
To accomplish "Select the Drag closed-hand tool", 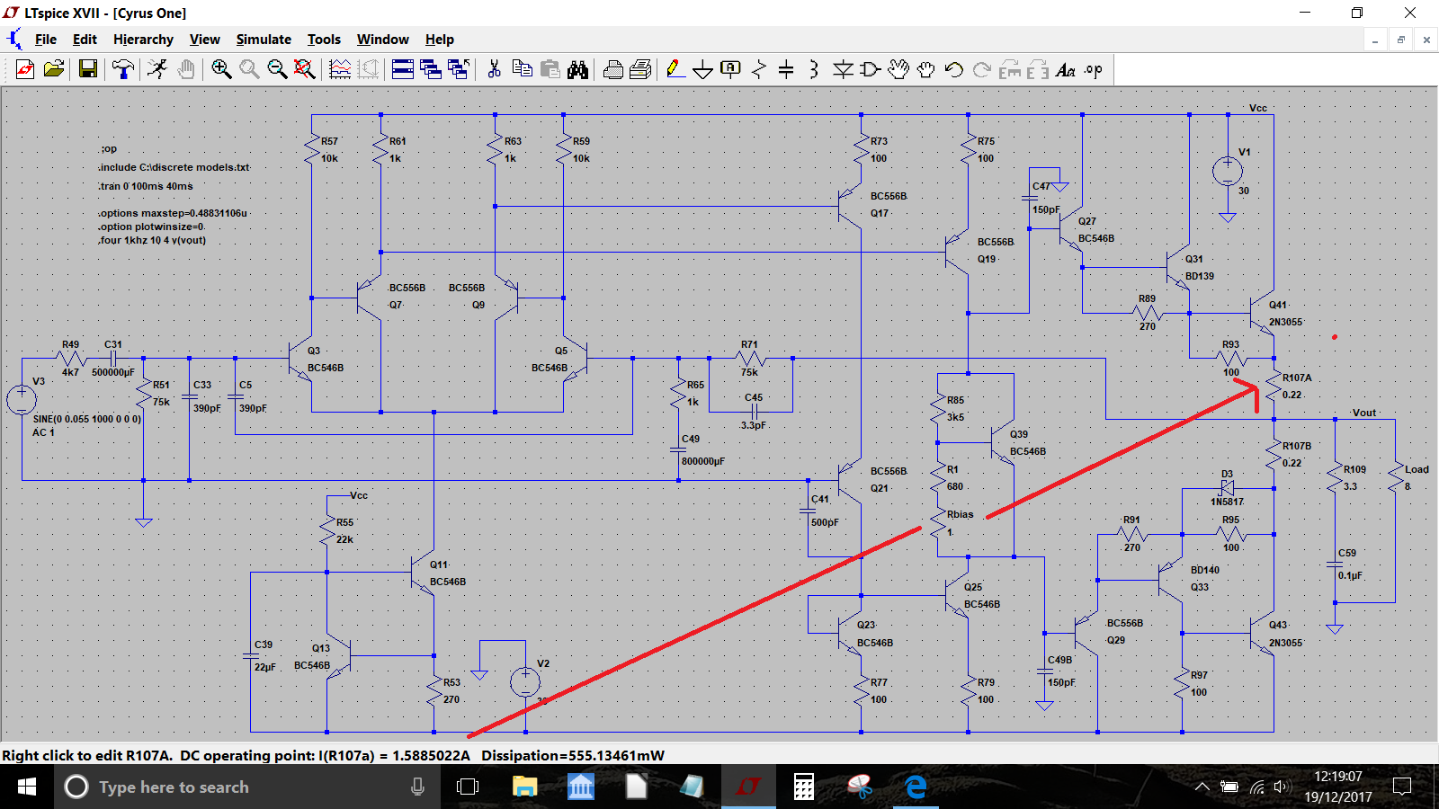I will tap(926, 69).
